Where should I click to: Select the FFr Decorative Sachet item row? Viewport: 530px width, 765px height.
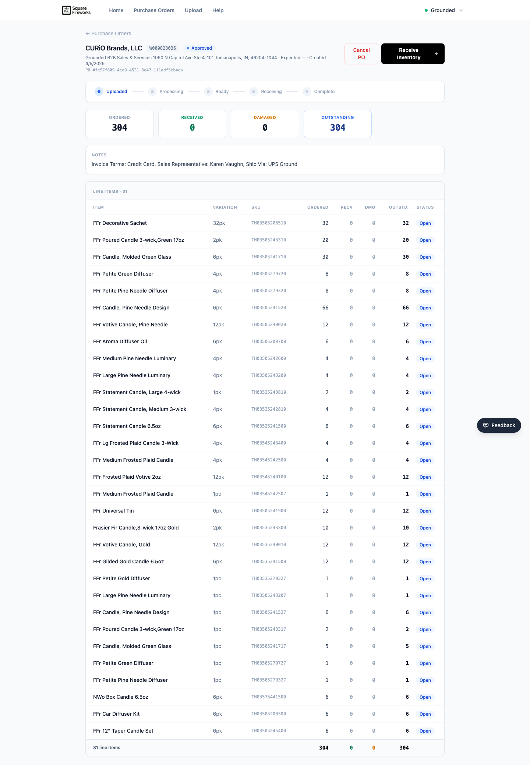point(265,223)
